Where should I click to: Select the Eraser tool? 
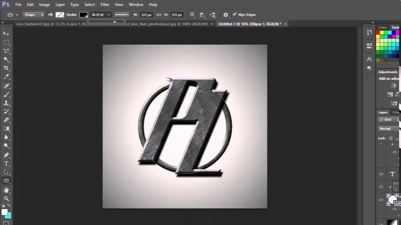click(6, 120)
